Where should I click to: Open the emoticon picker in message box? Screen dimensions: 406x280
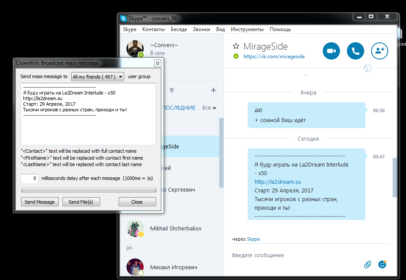tap(382, 264)
